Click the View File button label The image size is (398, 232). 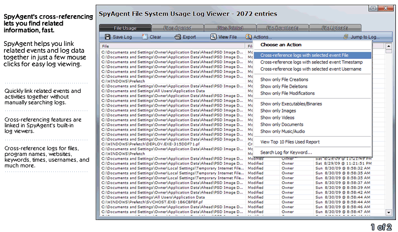228,37
